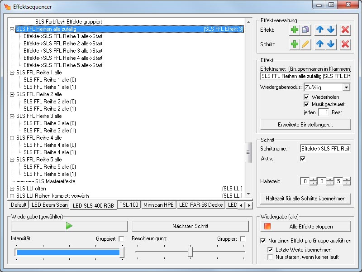Delete the selected step
Viewport: 362px width, 272px height.
pos(345,44)
